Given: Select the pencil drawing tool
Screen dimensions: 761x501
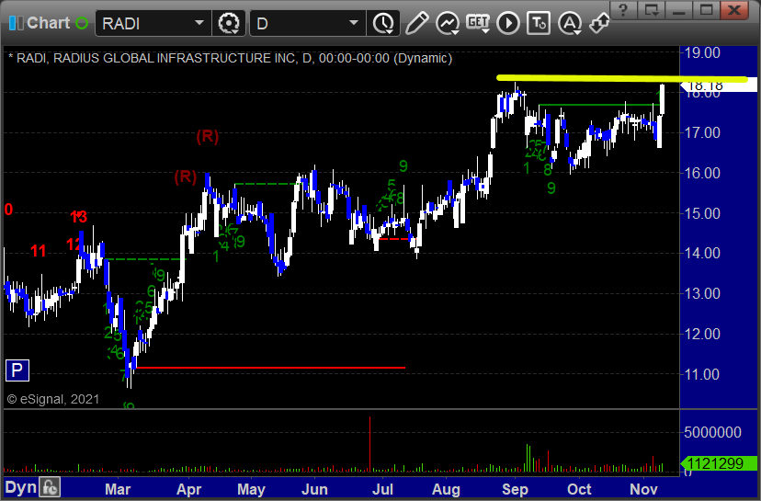Looking at the screenshot, I should pos(416,23).
